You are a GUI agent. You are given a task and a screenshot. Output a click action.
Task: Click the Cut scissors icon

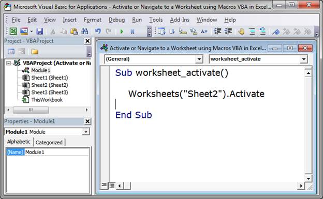53,32
